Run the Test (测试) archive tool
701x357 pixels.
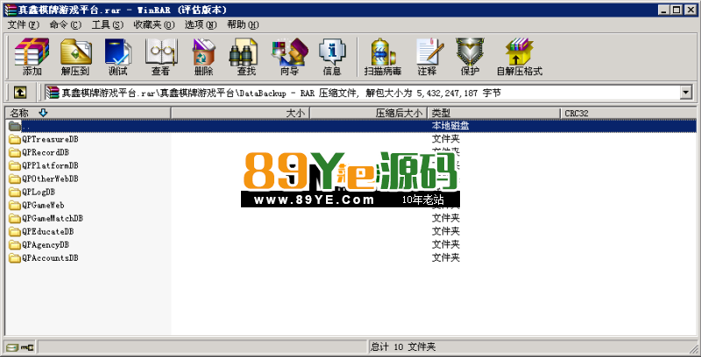point(118,57)
